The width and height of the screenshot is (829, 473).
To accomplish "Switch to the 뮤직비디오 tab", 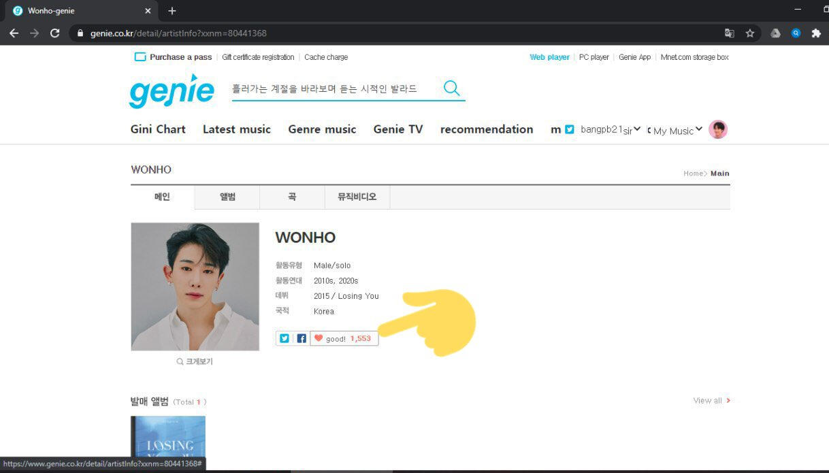I will [x=357, y=197].
